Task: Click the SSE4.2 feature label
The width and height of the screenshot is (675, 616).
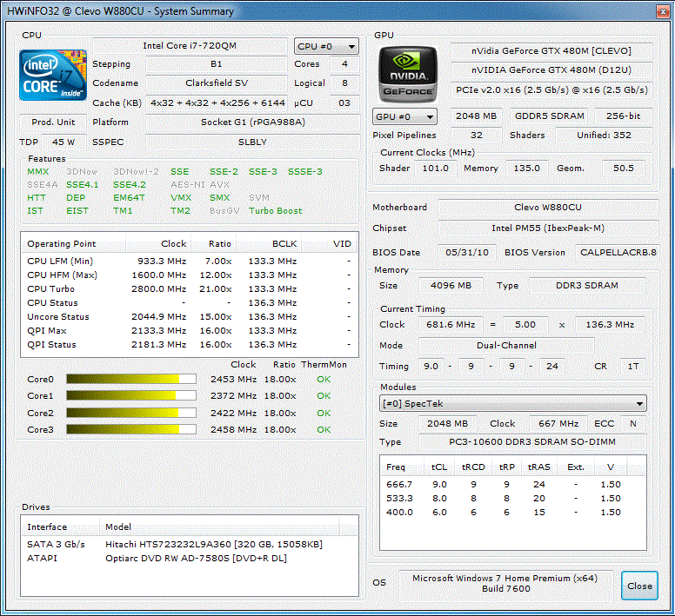Action: coord(130,185)
